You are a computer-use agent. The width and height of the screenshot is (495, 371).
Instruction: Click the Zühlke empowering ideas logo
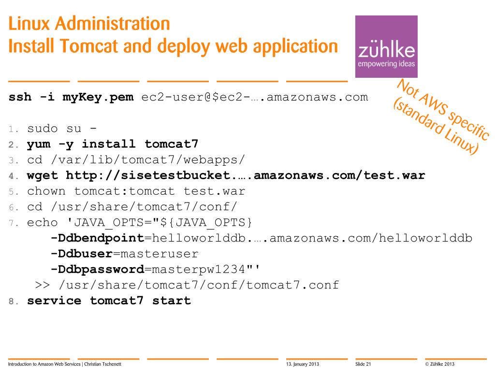(x=386, y=46)
